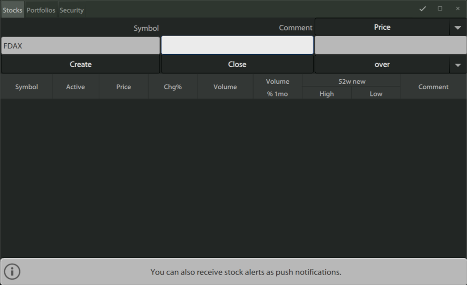This screenshot has height=285, width=467.
Task: Click the symbol input field containing FDAX
Action: click(x=80, y=46)
